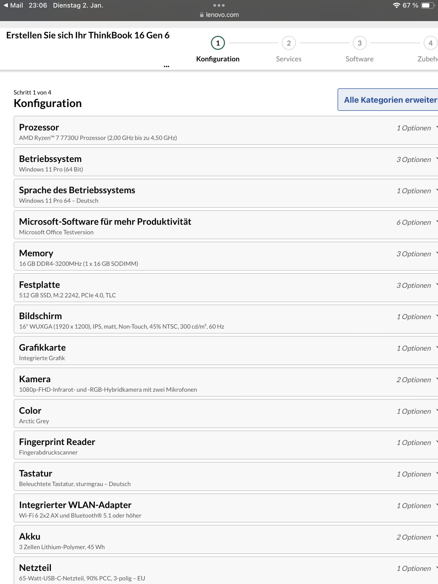Expand the Color section
Screen dimensions: 438x584
pyautogui.click(x=226, y=414)
